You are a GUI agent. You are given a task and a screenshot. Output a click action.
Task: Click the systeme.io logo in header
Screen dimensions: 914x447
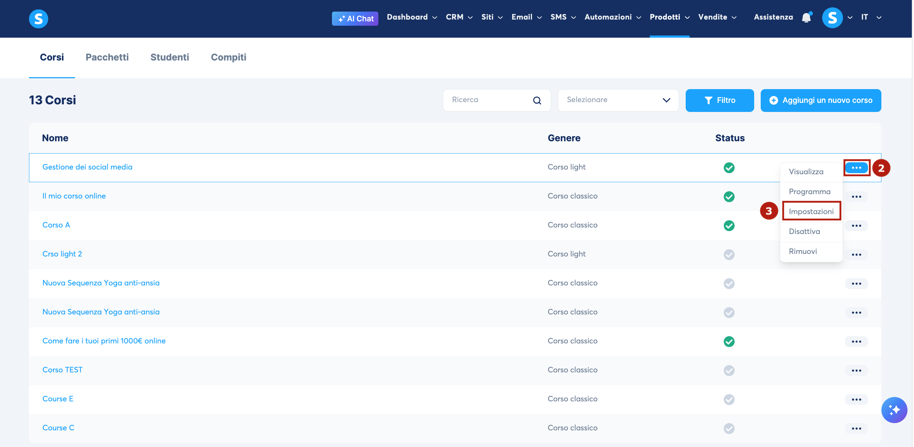38,19
